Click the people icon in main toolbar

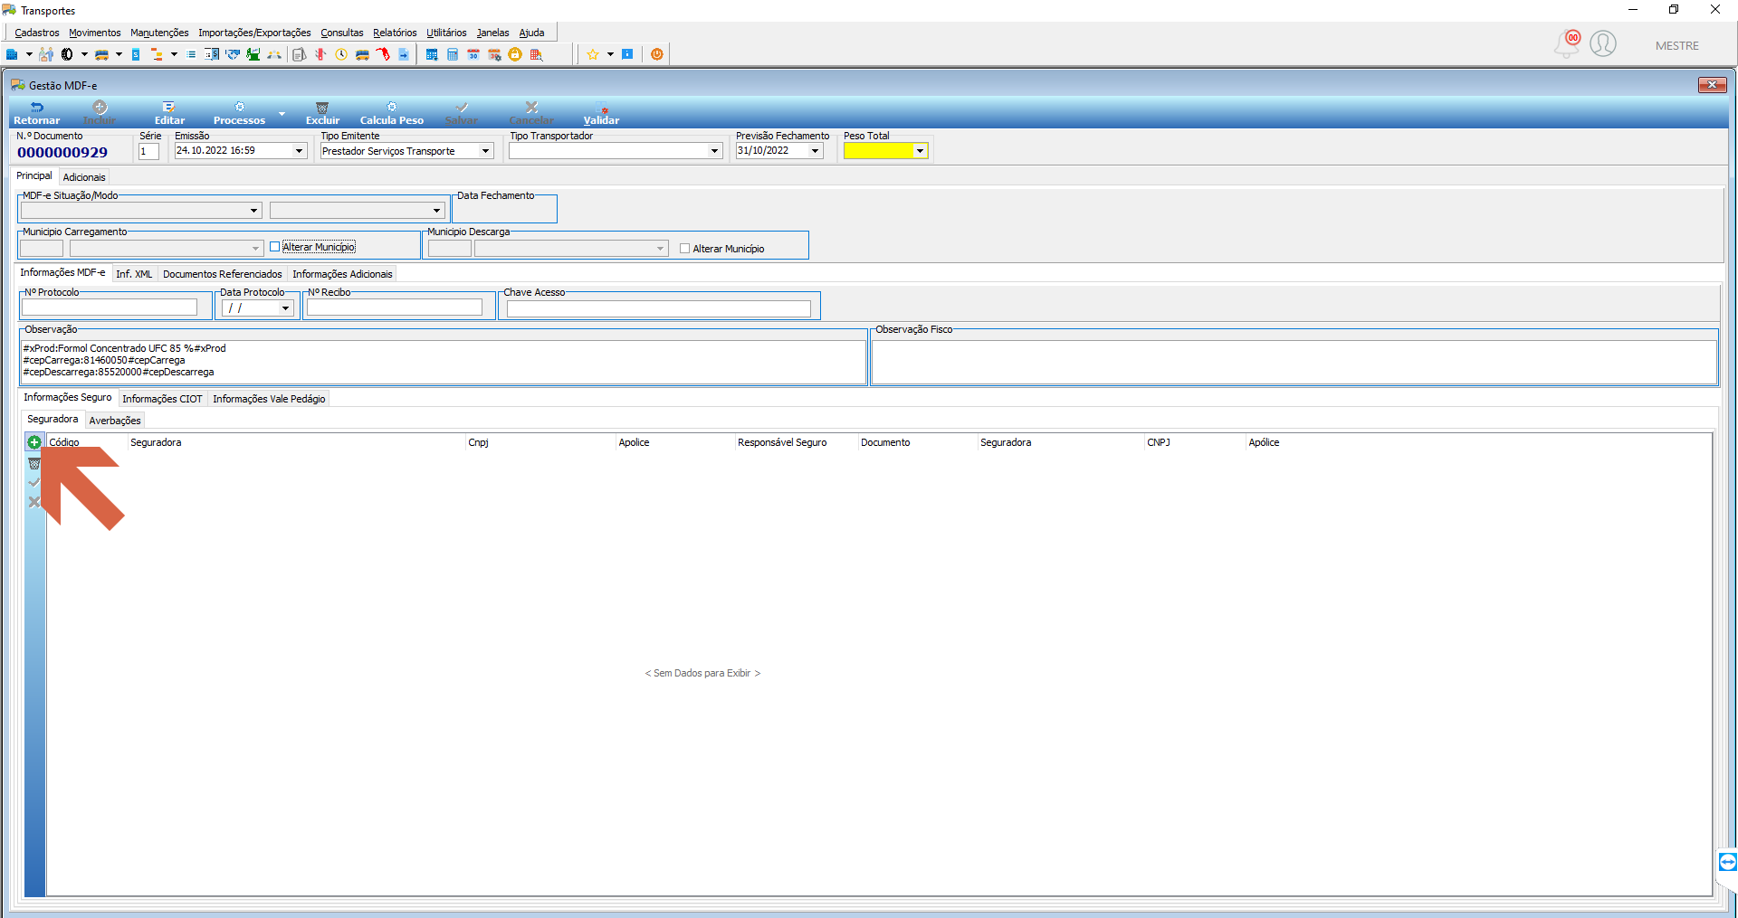point(46,54)
